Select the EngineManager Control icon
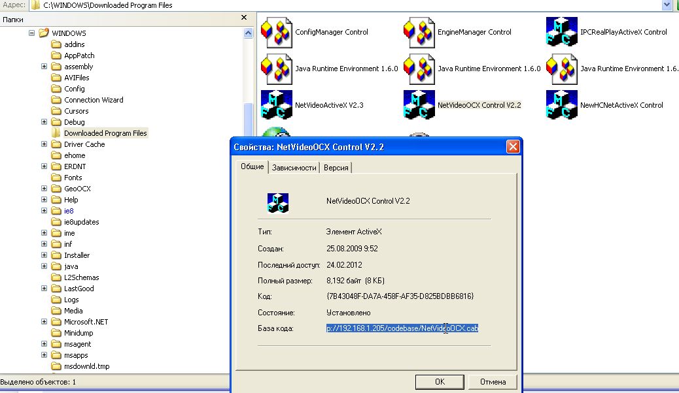 (x=419, y=33)
